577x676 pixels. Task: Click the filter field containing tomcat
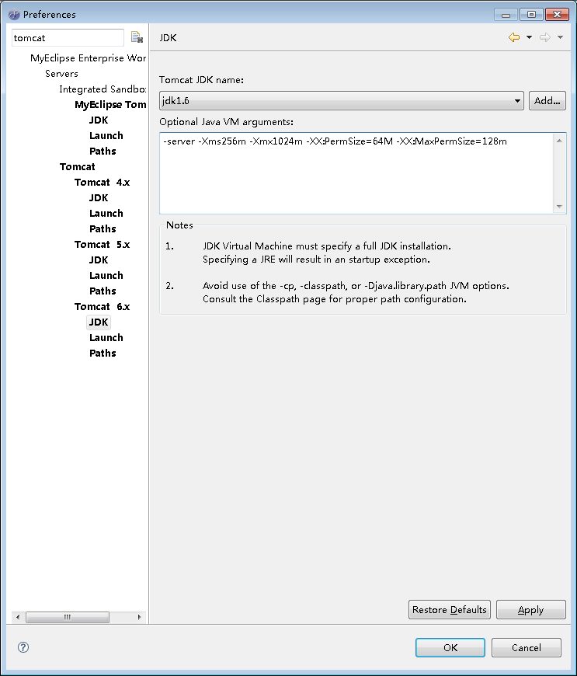tap(68, 38)
